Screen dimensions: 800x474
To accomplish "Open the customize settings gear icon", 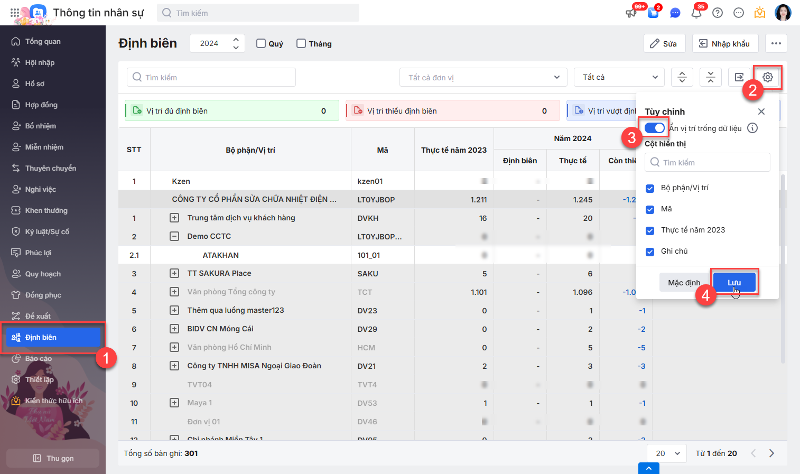I will [x=767, y=77].
